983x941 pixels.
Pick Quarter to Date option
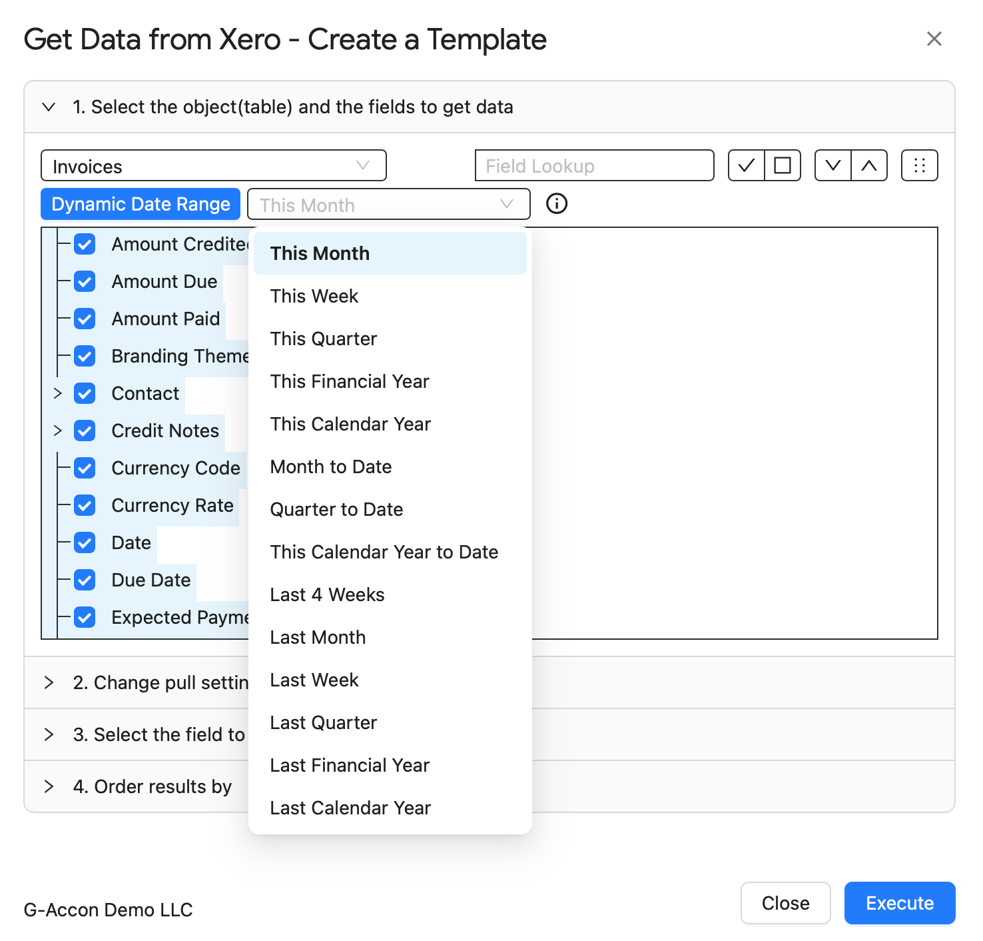pyautogui.click(x=390, y=509)
